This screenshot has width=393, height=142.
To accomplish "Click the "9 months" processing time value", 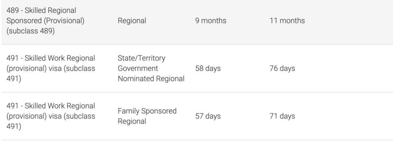I will point(210,21).
